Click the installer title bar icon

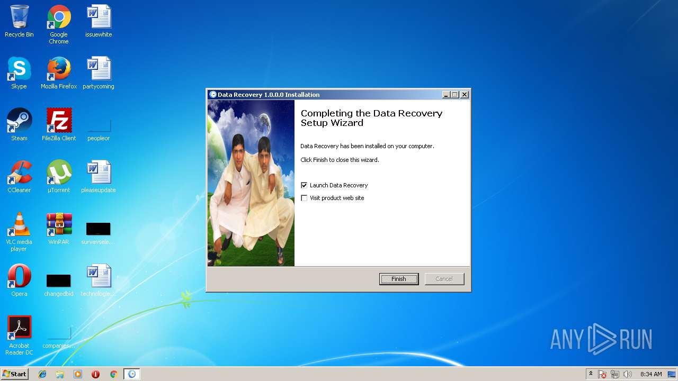tap(213, 95)
